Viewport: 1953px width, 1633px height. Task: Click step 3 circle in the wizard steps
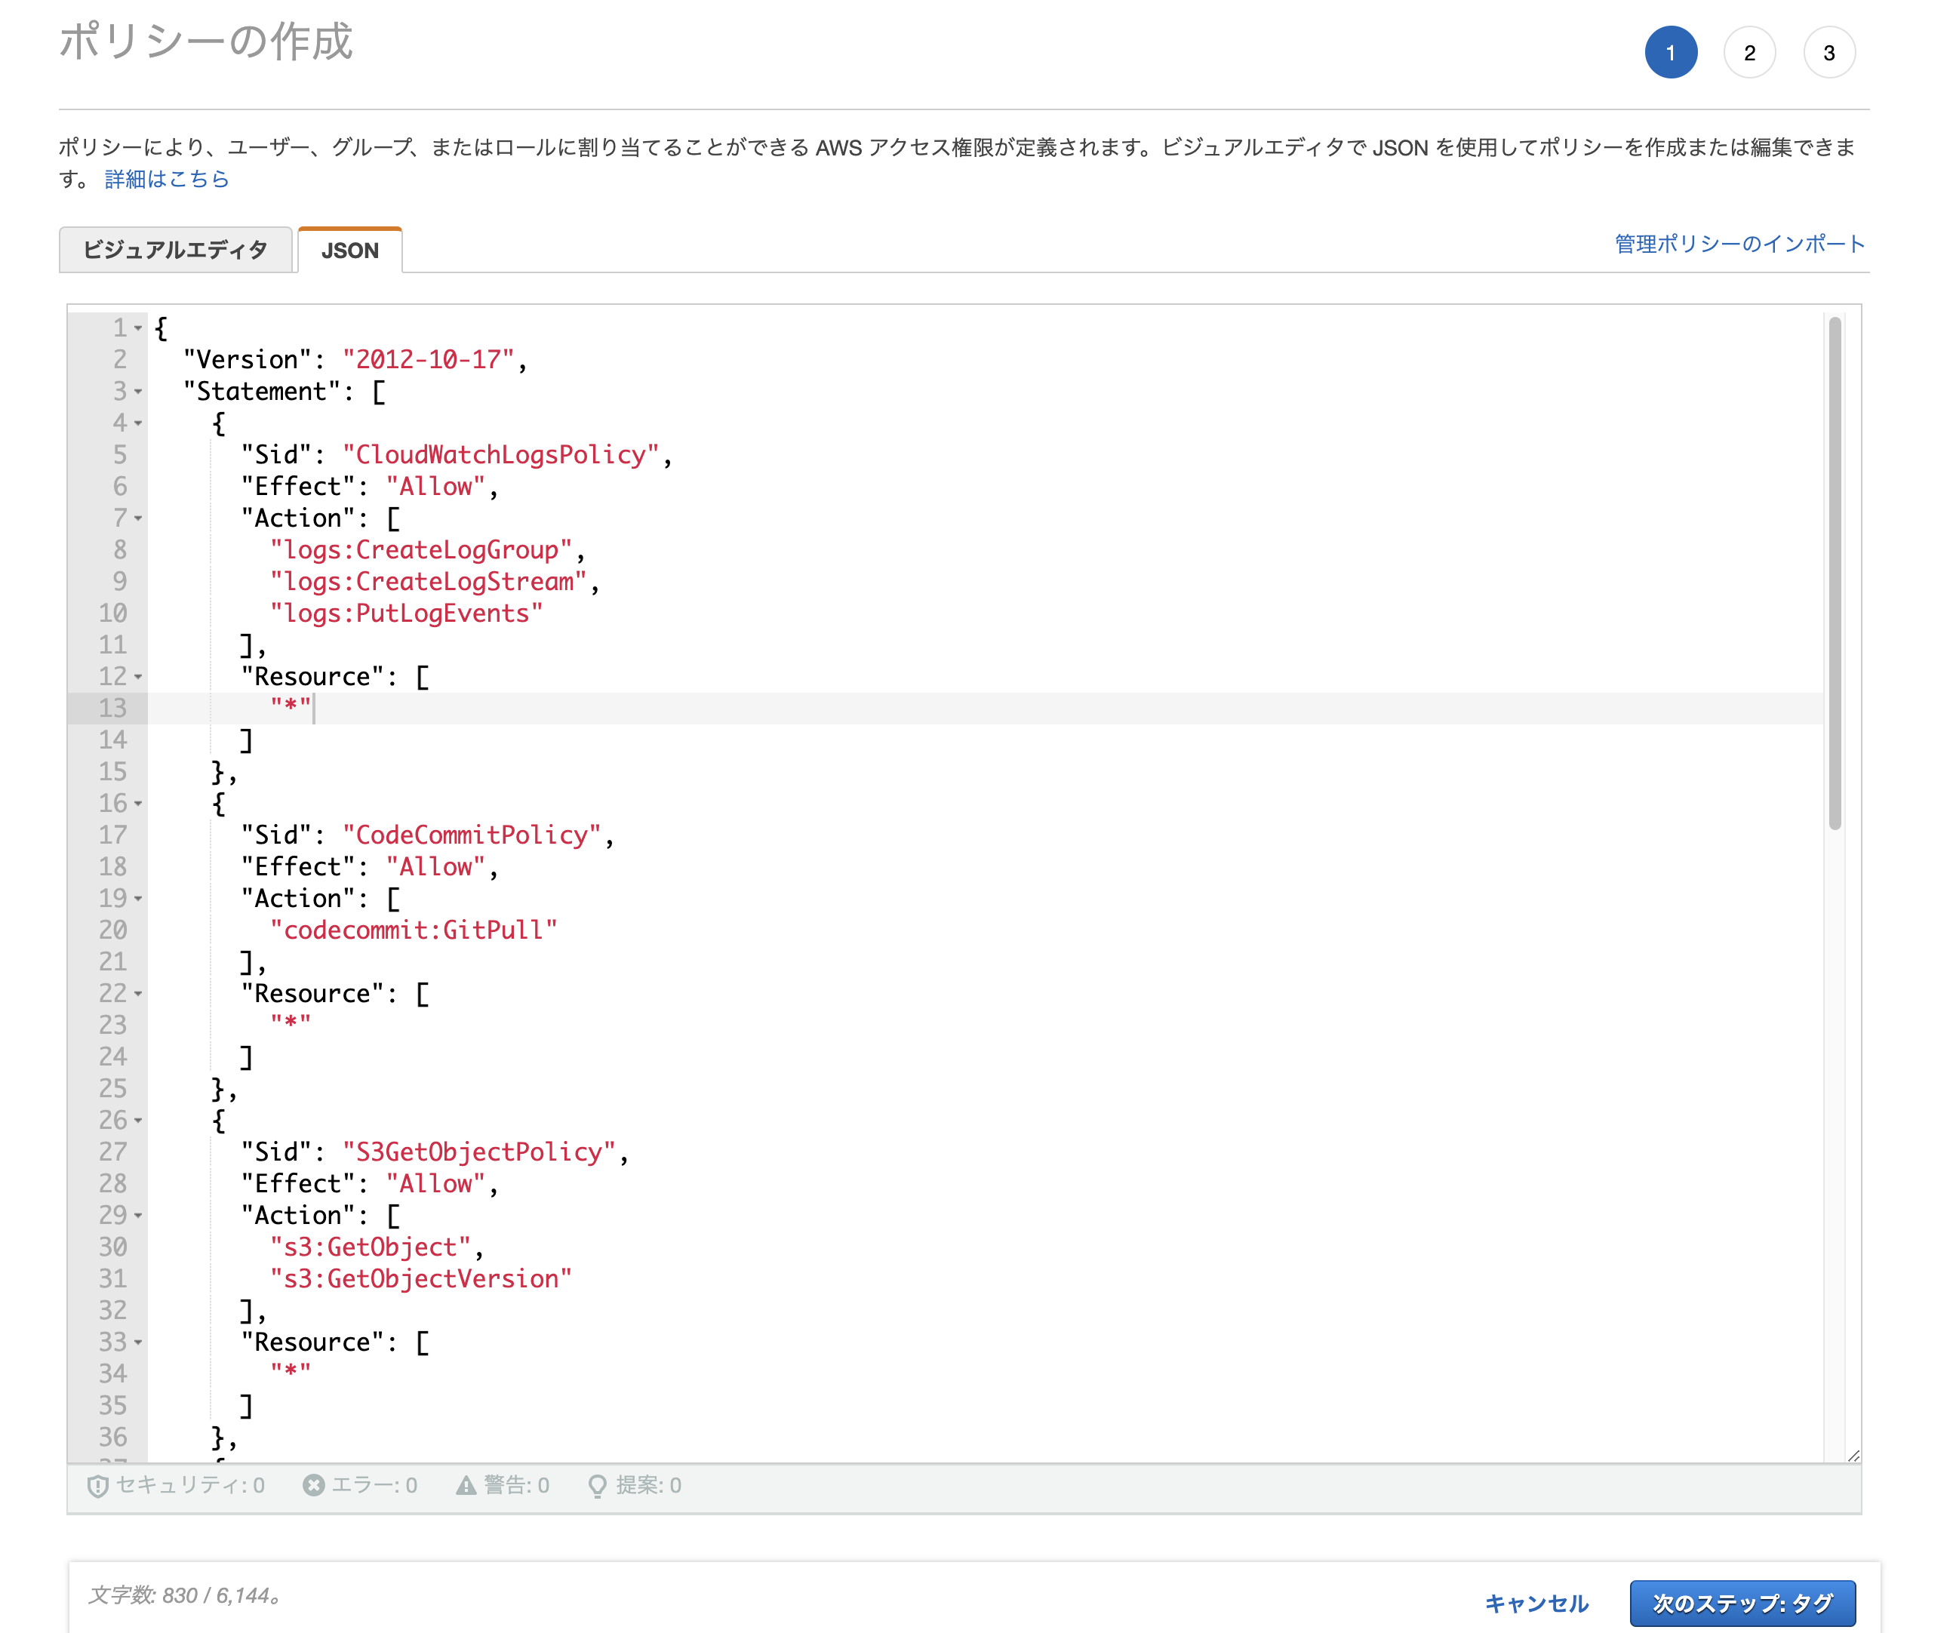point(1830,52)
